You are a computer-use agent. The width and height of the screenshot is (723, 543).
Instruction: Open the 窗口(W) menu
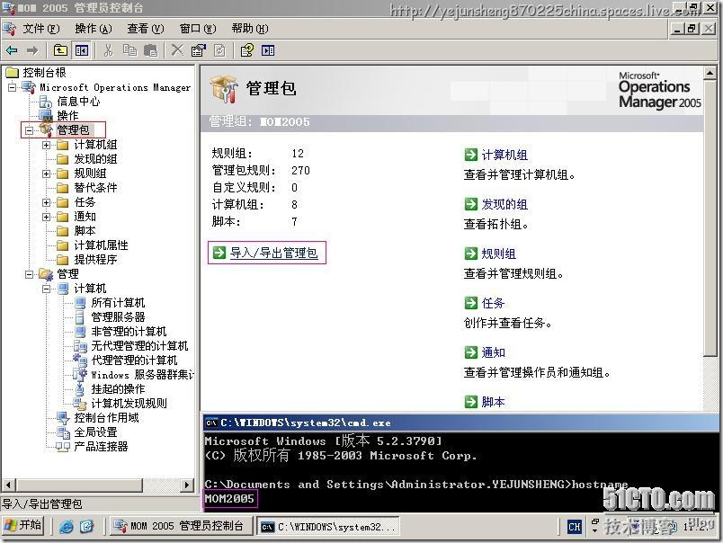coord(198,29)
